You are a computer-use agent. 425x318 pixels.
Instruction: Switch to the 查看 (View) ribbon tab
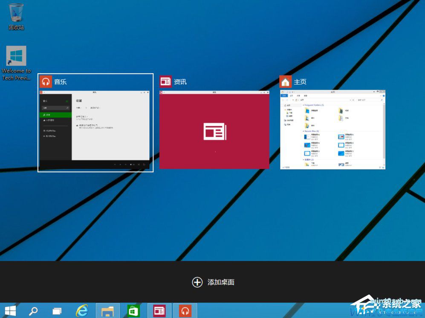[x=305, y=95]
